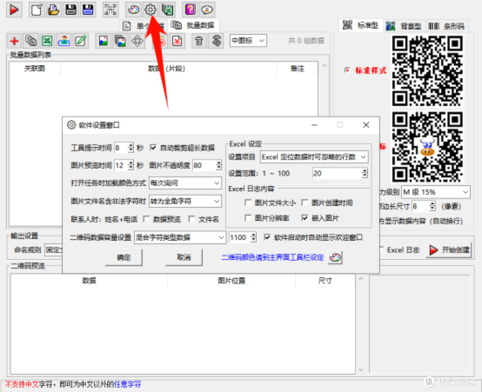Open software settings gear icon
Viewport: 482px width, 392px height.
pos(150,9)
